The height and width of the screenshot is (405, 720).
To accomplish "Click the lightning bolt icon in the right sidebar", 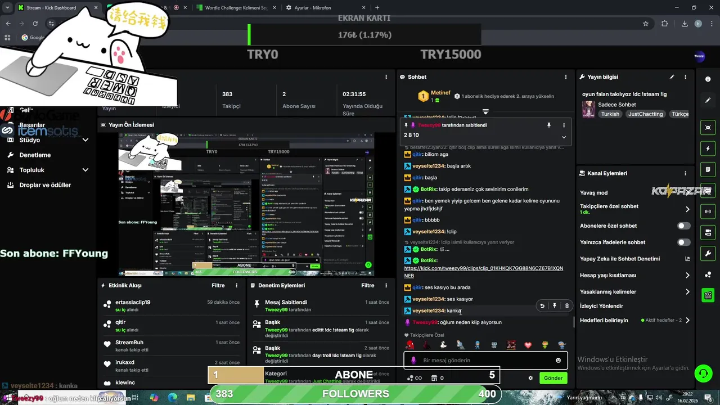I will coord(708,148).
